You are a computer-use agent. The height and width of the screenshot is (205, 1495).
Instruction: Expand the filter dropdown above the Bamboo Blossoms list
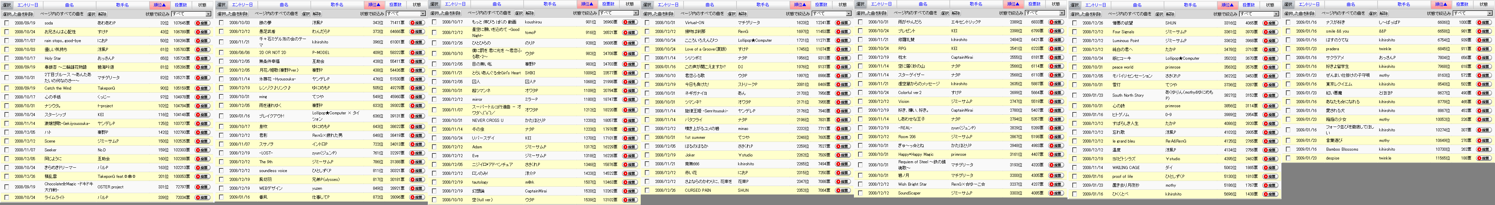click(1472, 13)
